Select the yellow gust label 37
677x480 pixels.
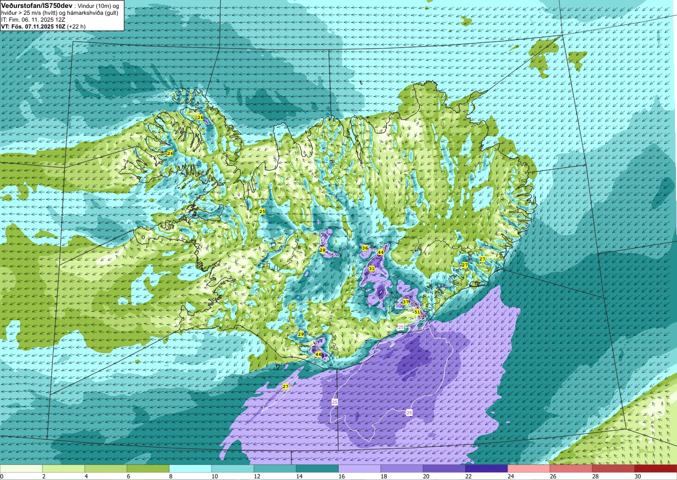(406, 302)
